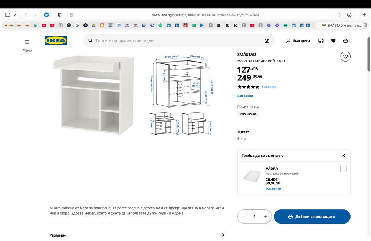Click the color value 'бяло'

(242, 139)
